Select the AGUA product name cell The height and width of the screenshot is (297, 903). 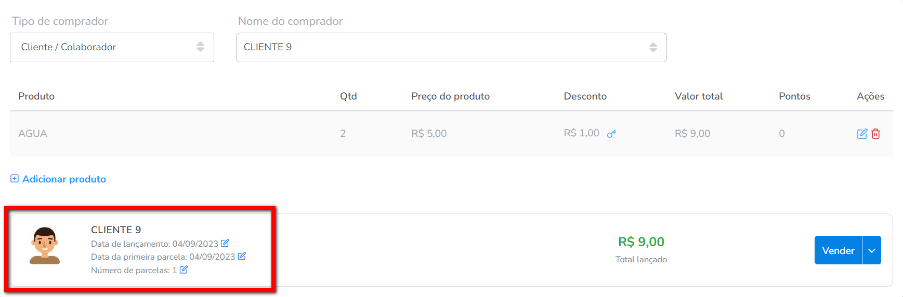33,133
